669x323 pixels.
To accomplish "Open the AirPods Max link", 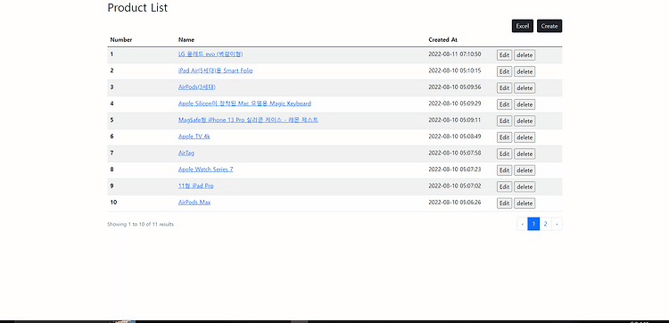I will (x=194, y=203).
